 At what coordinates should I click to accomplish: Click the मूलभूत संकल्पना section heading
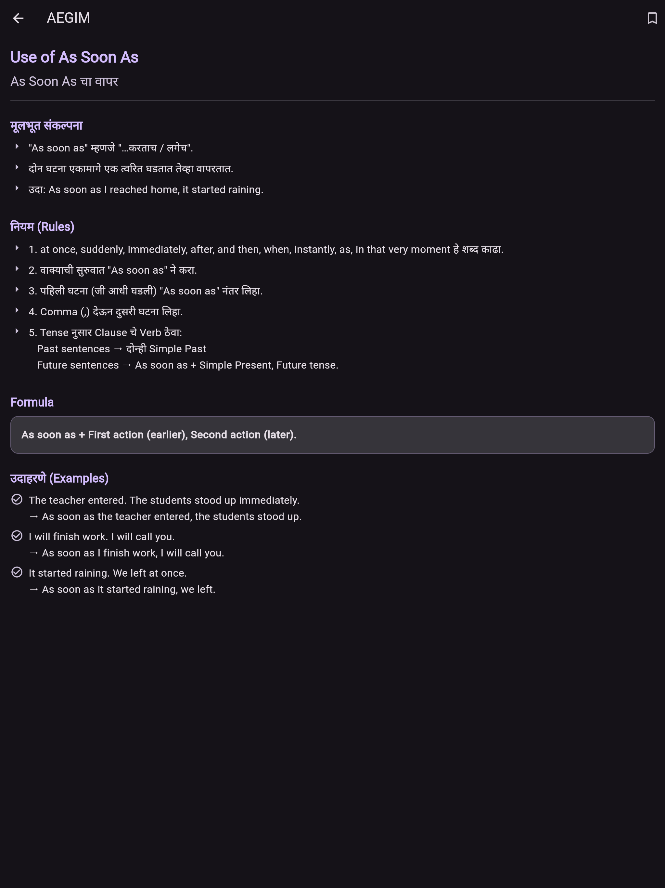pos(46,126)
